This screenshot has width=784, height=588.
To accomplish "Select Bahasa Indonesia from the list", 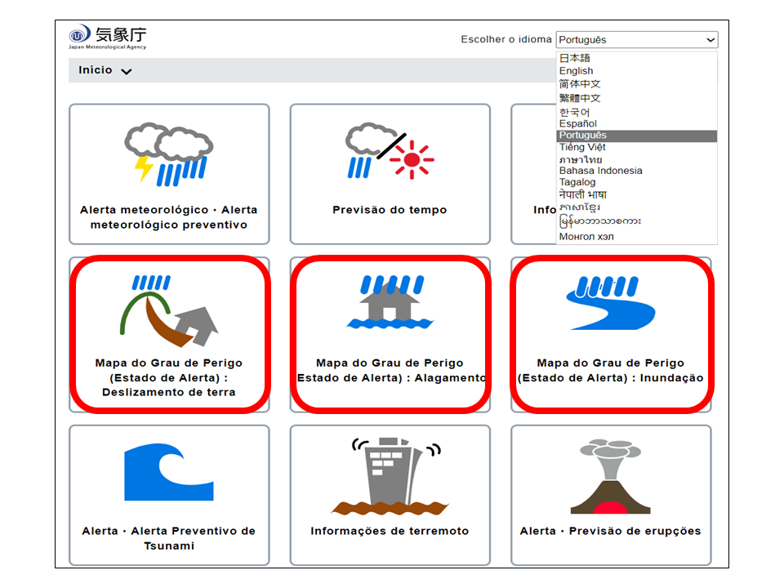I will 600,171.
